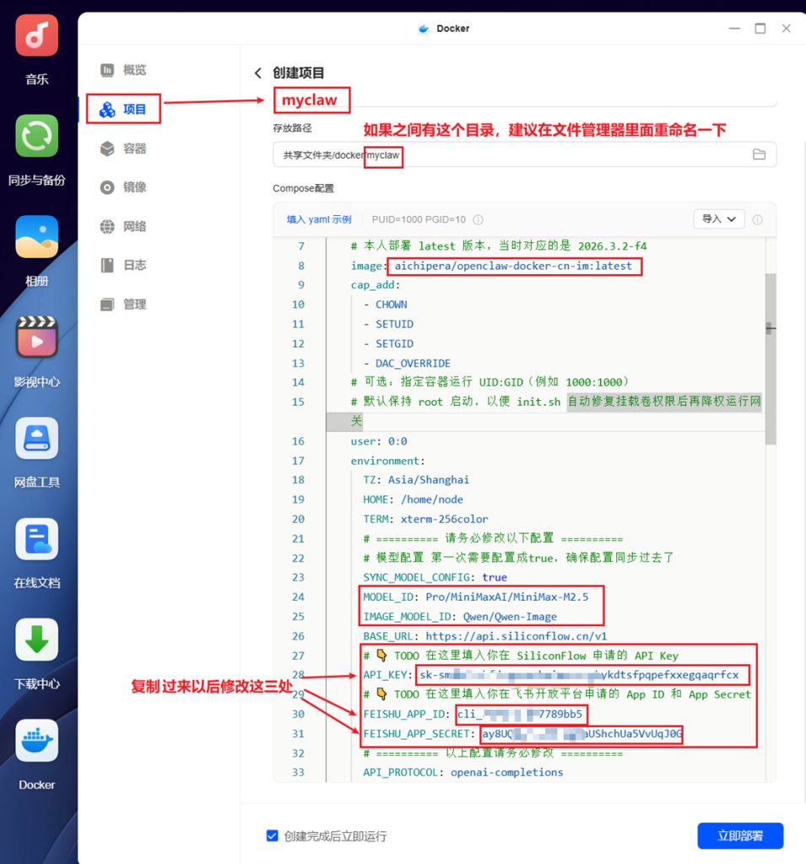Expand the 导入 import dropdown
The image size is (806, 864).
click(x=718, y=219)
